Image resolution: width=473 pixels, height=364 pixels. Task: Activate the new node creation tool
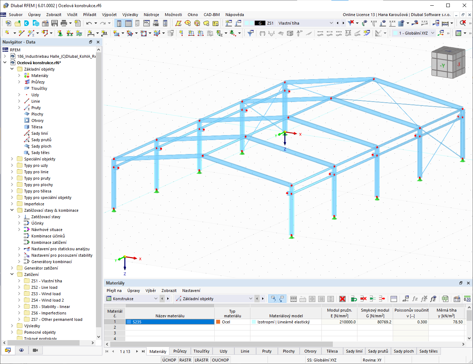pos(7,32)
